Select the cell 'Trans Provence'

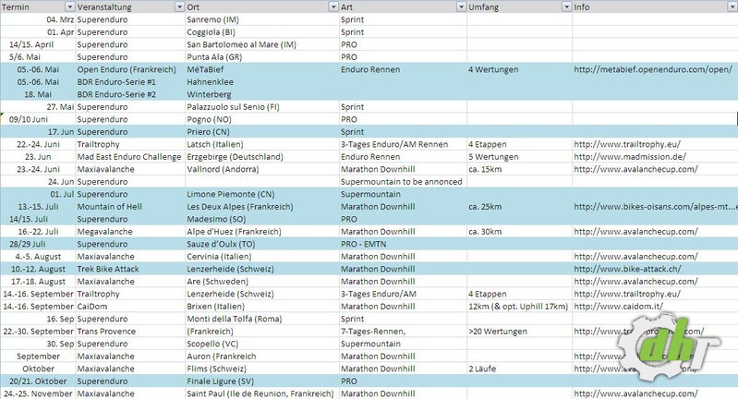coord(130,332)
